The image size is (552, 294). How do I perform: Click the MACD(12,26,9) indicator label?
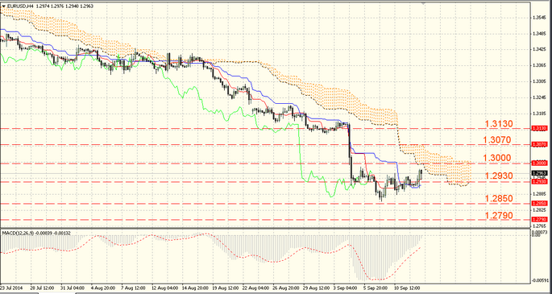coord(17,233)
